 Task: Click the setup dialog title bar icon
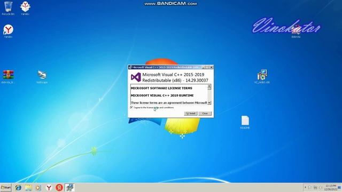click(130, 67)
